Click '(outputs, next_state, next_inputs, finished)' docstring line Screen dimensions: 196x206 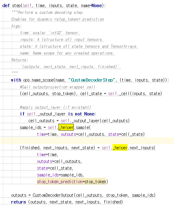coord(71,67)
